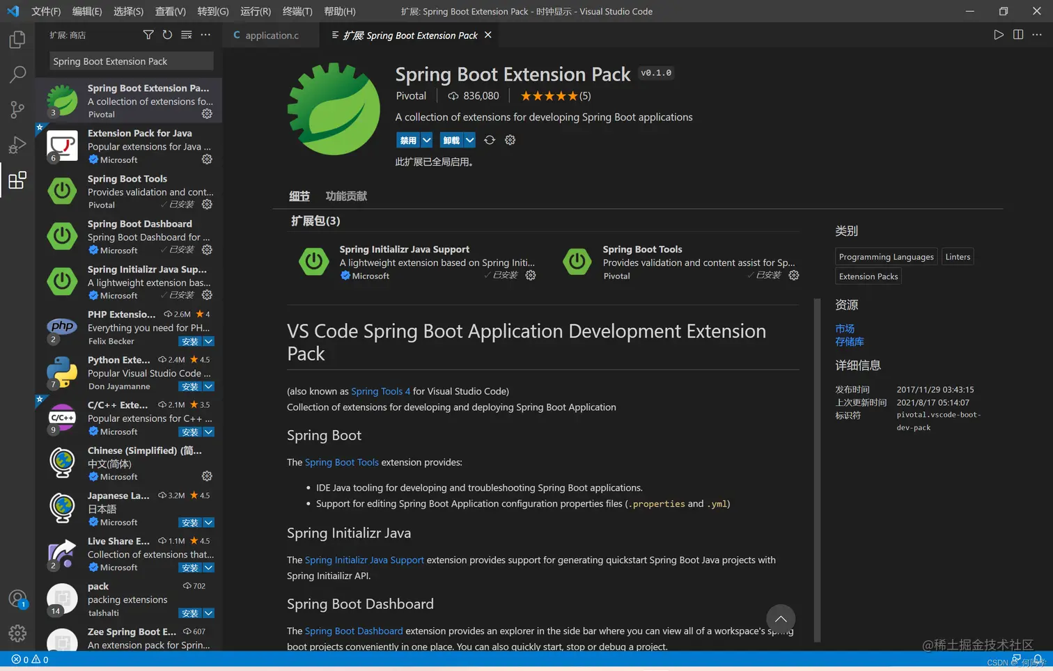Expand install dropdown for PHP Extension Pack
This screenshot has height=671, width=1053.
tap(208, 342)
